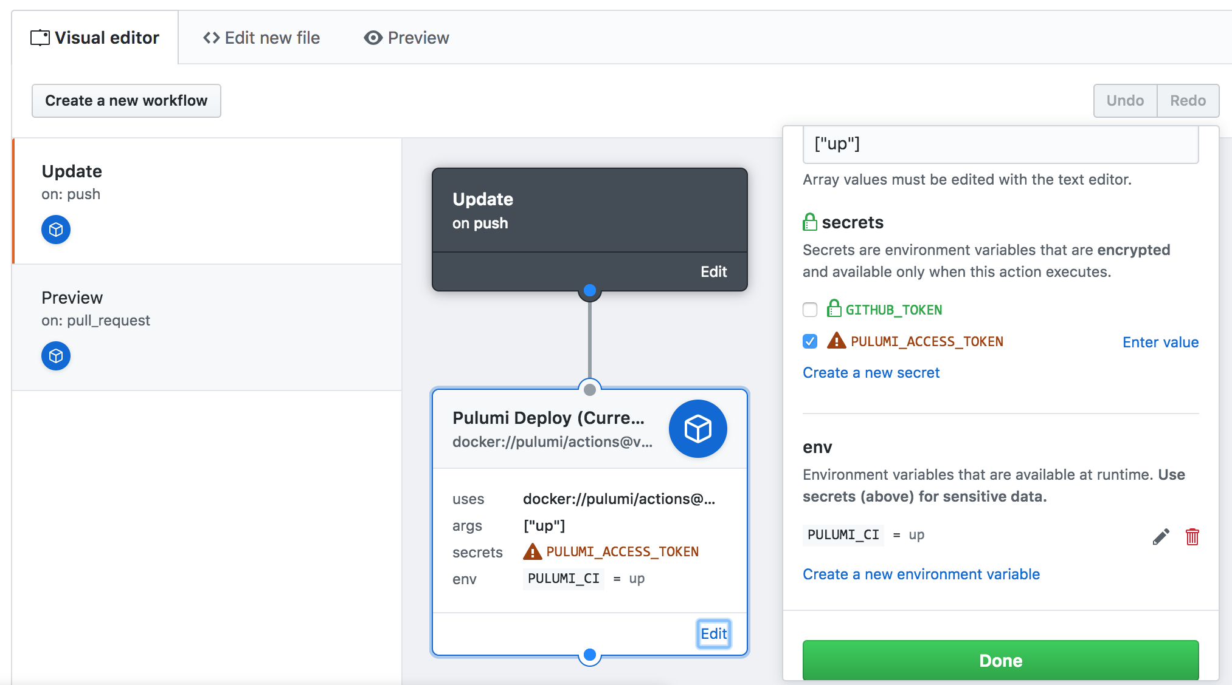Click large cube icon on Pulumi Deploy card
Image resolution: width=1232 pixels, height=685 pixels.
[x=697, y=429]
